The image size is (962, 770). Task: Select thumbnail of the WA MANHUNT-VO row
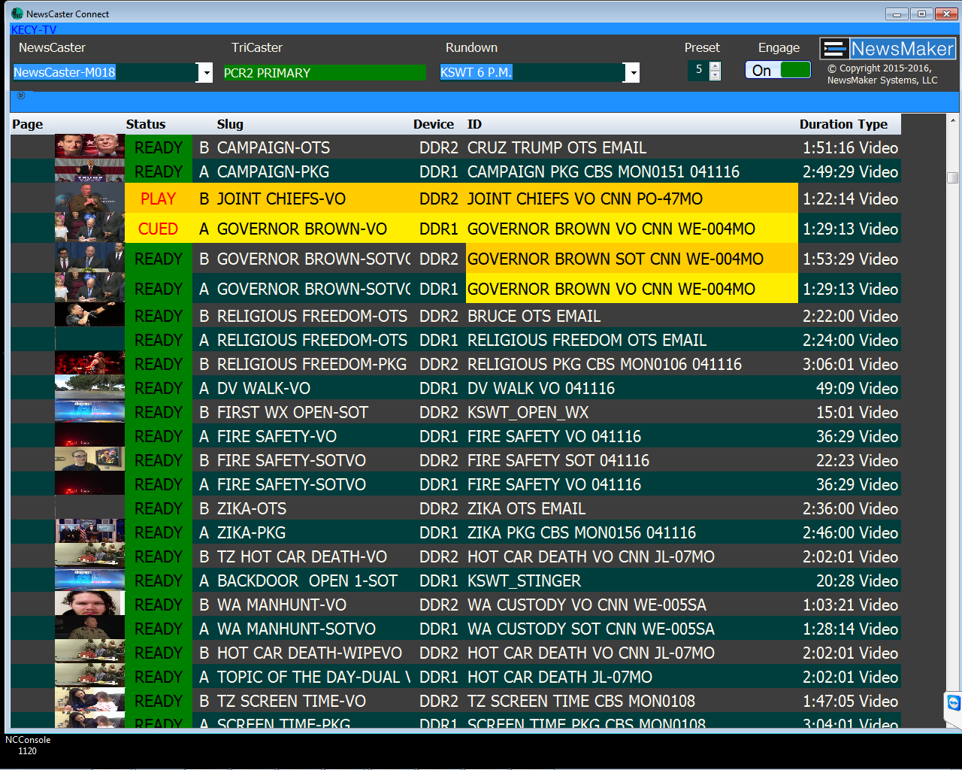[x=89, y=604]
